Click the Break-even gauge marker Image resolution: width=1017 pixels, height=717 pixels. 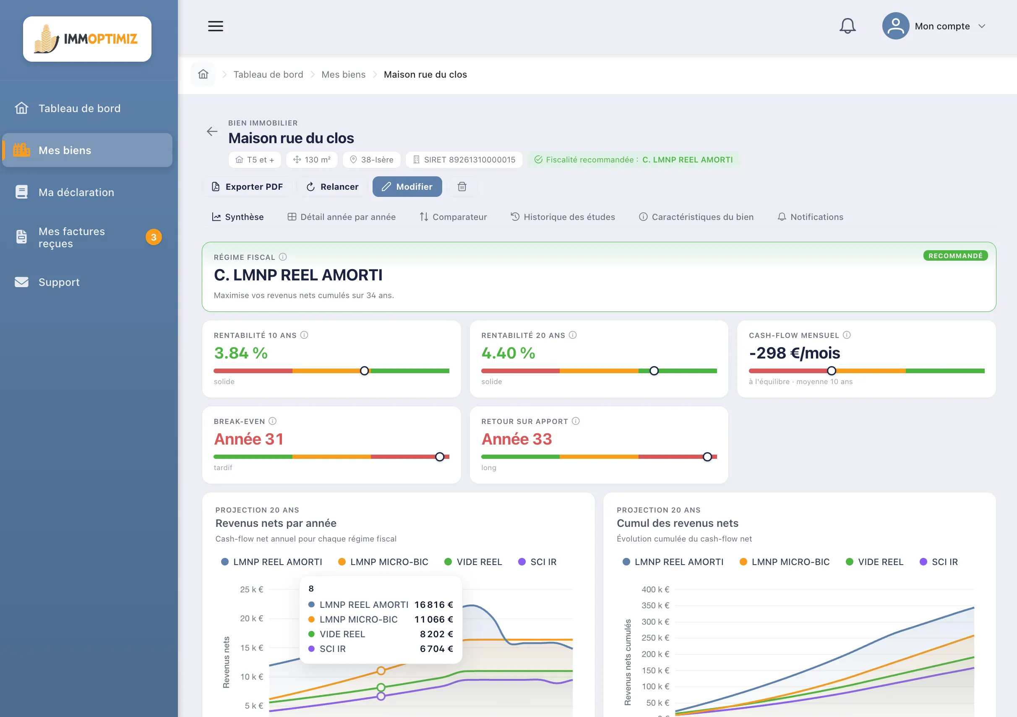pos(439,457)
